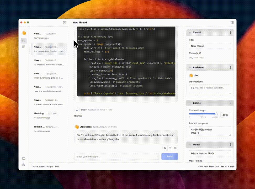Open the system monitor icon

tap(24, 159)
